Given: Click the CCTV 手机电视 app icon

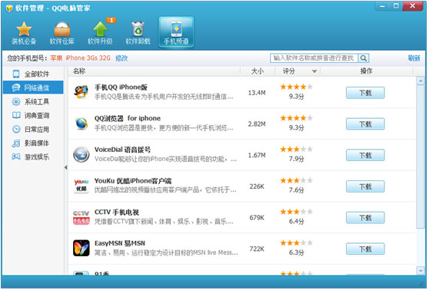Looking at the screenshot, I should point(81,217).
